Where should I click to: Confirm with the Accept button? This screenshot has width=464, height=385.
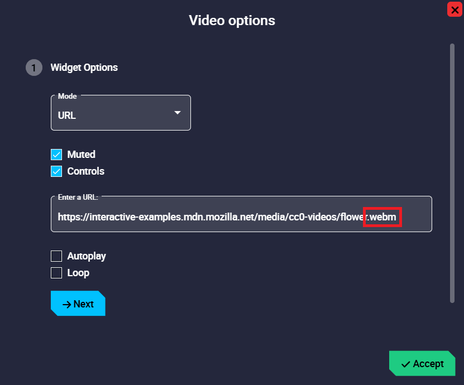[422, 364]
